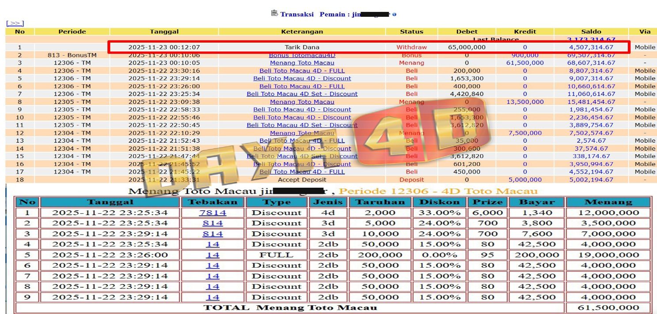Image resolution: width=657 pixels, height=314 pixels.
Task: Click the clipboard icon beside Transaksi title
Action: tap(274, 13)
